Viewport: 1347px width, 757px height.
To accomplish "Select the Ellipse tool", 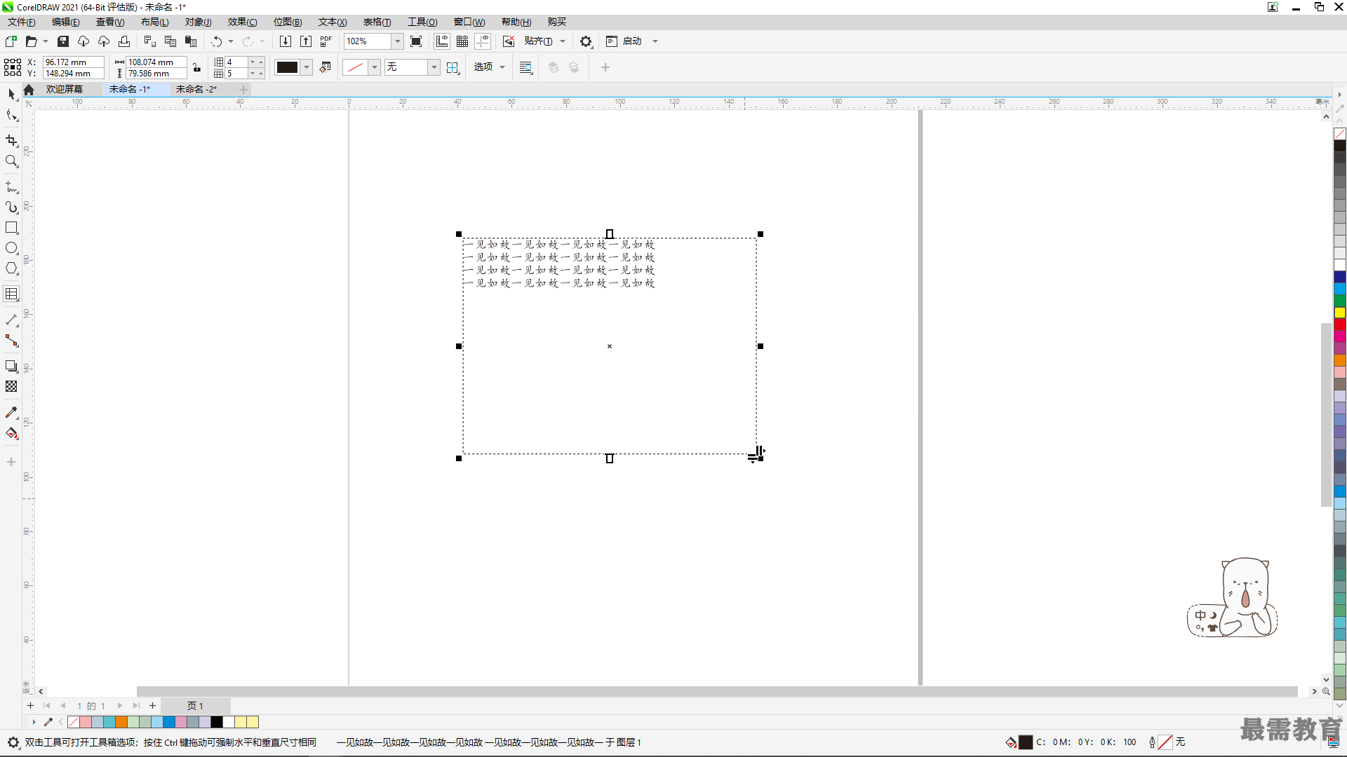I will [11, 248].
